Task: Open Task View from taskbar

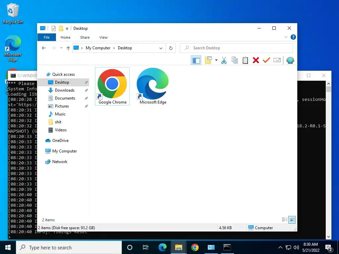Action: pyautogui.click(x=146, y=247)
